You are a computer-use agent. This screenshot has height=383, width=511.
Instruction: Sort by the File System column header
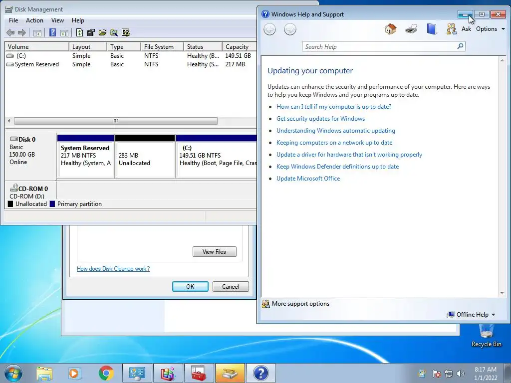(x=162, y=46)
